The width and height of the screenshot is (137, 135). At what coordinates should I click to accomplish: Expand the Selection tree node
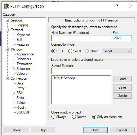[13, 69]
